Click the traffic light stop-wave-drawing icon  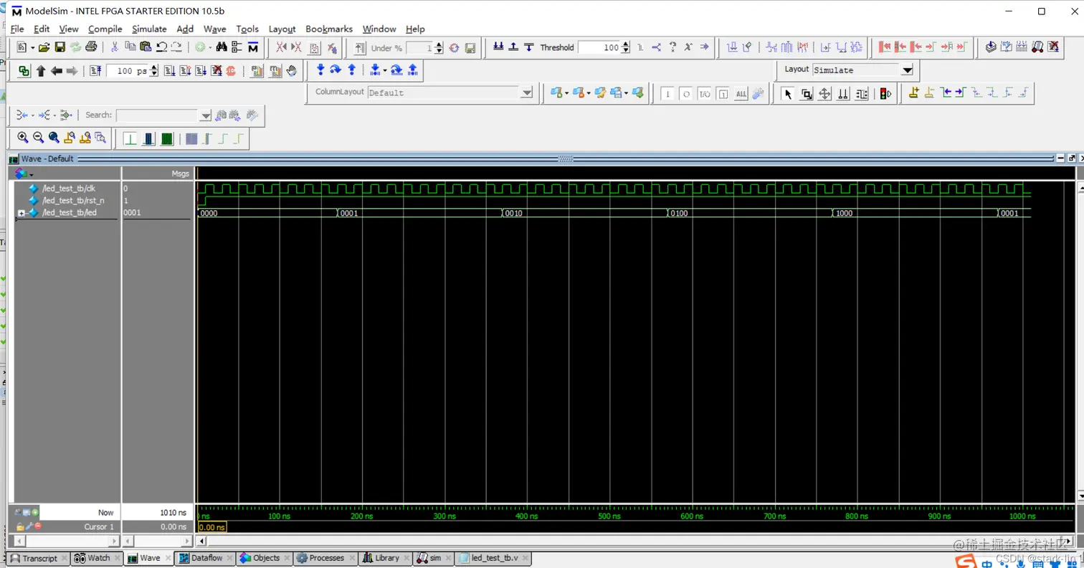885,94
